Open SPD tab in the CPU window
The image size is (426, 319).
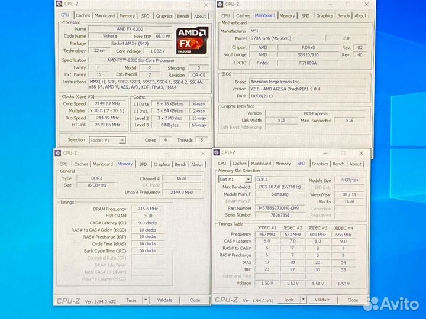click(x=146, y=16)
